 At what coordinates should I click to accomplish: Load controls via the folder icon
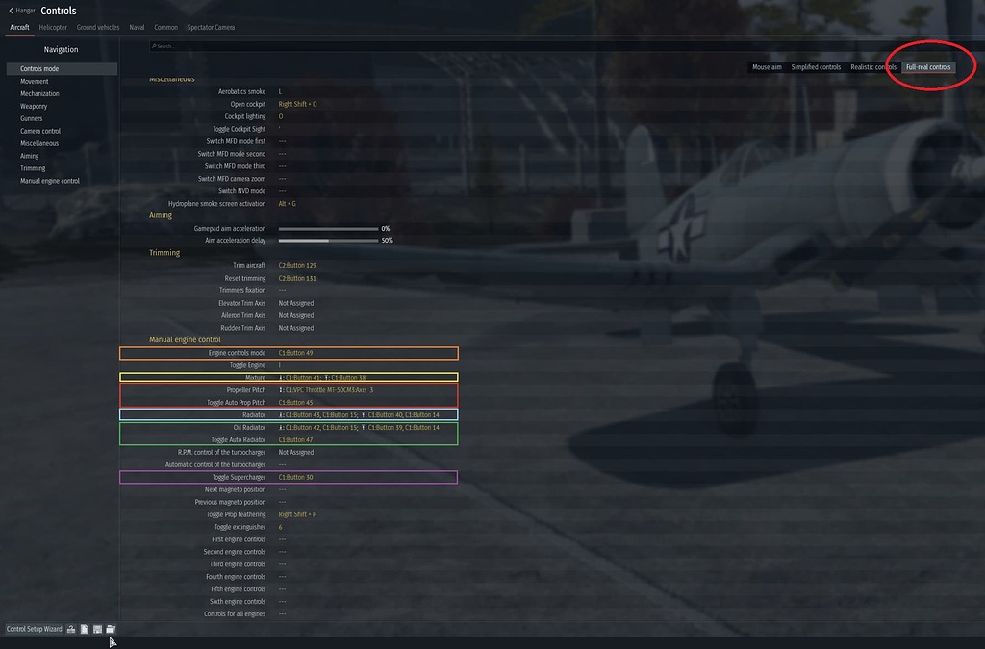pyautogui.click(x=111, y=629)
